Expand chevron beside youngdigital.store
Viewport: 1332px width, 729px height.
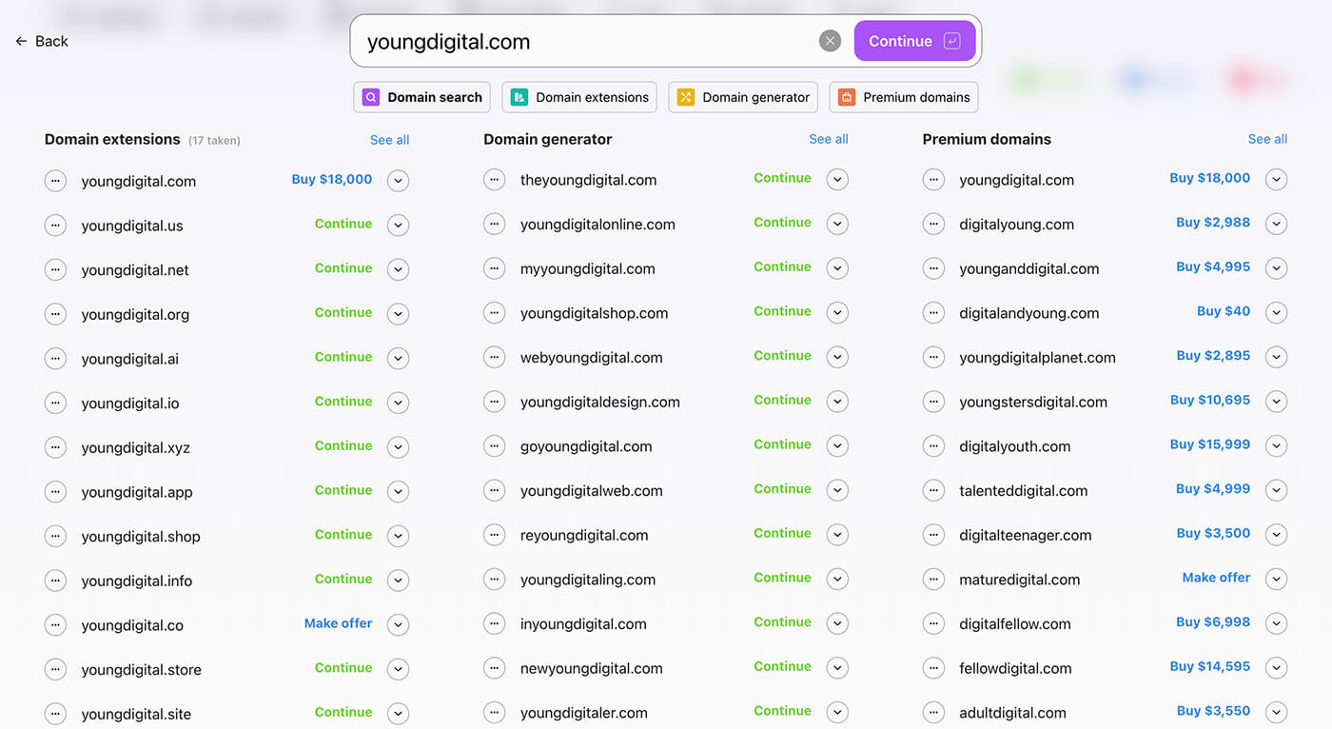pyautogui.click(x=399, y=669)
